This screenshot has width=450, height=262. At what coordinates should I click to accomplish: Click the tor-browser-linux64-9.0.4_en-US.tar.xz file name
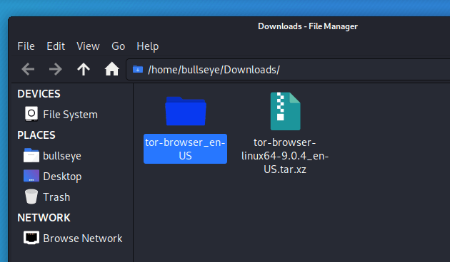point(285,156)
